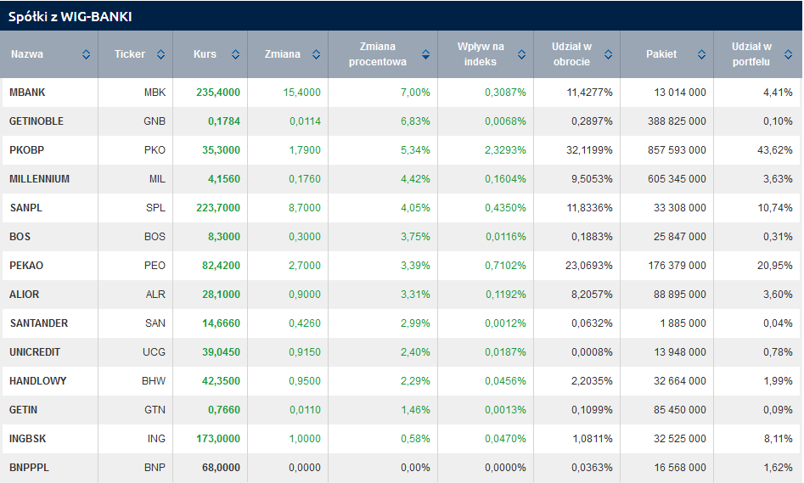Image resolution: width=804 pixels, height=483 pixels.
Task: Sort by Udział w portfelu arrows
Action: (788, 54)
